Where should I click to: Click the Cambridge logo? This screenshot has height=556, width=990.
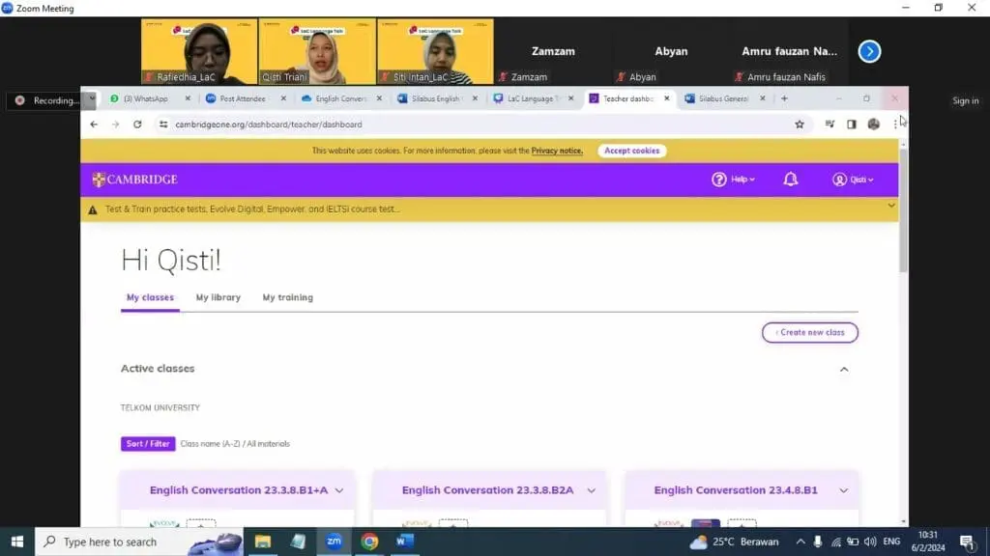click(x=135, y=180)
